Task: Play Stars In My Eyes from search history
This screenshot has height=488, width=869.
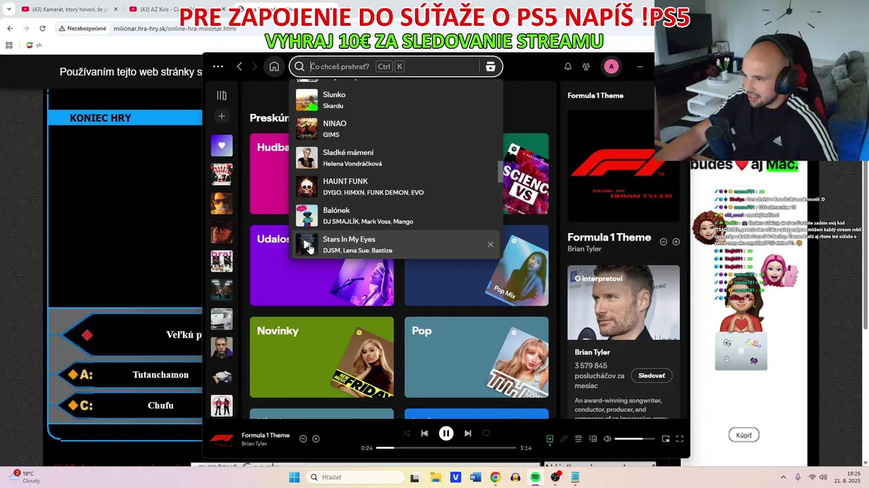Action: [x=307, y=245]
